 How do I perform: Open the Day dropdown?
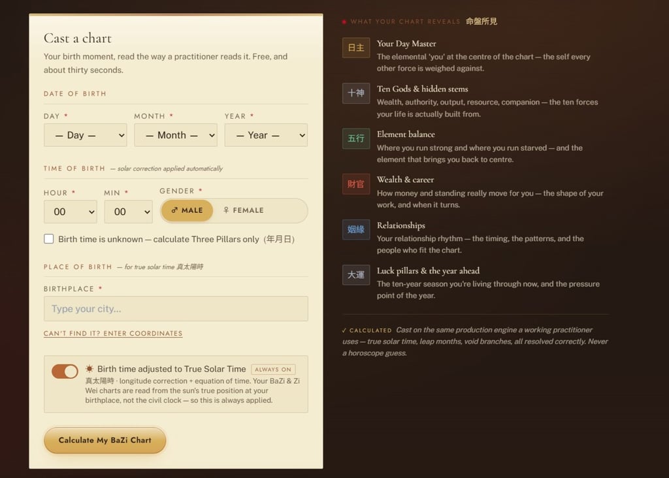86,135
